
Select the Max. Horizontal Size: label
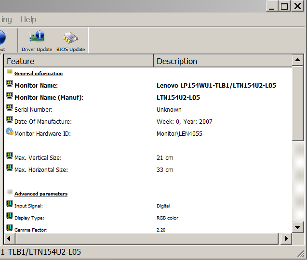[41, 170]
